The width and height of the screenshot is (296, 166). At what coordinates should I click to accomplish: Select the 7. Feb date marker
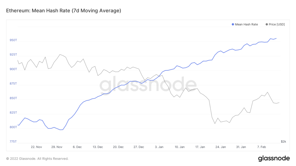pos(261,147)
